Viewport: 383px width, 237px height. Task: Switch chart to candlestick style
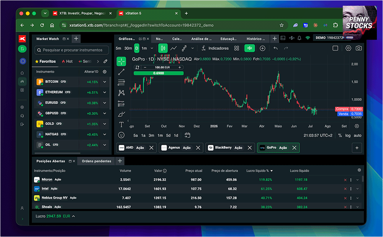click(x=163, y=48)
